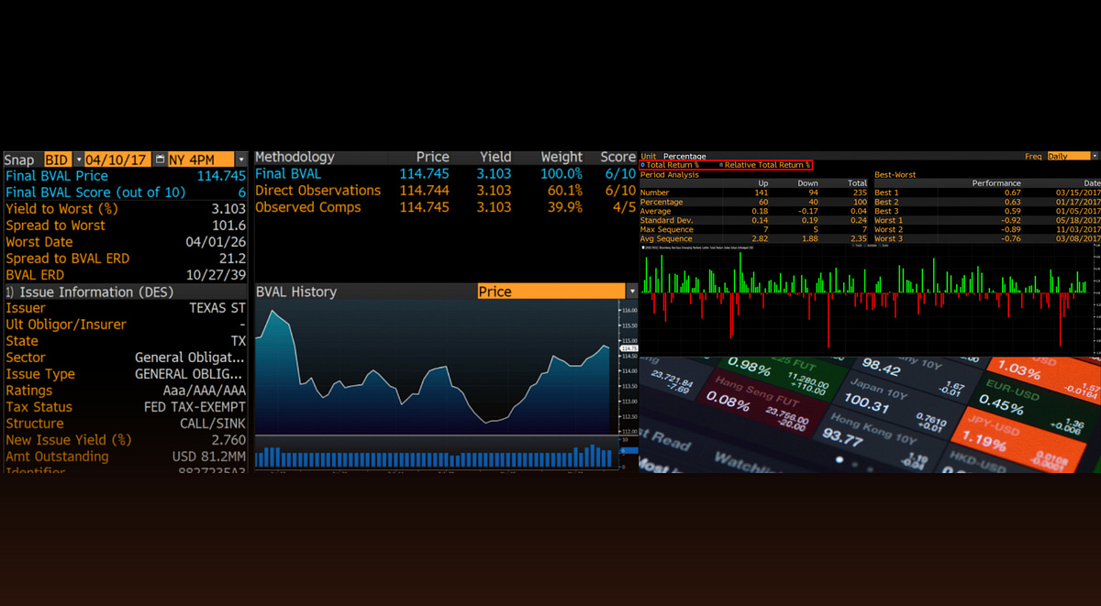Click the BVAL ERD value 10/27/39

(216, 275)
